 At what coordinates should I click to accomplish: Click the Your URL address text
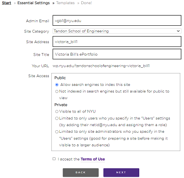click(x=101, y=66)
